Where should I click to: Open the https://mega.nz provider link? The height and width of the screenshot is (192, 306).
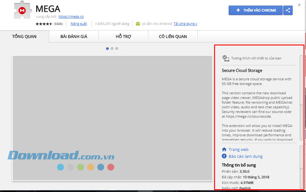point(71,16)
